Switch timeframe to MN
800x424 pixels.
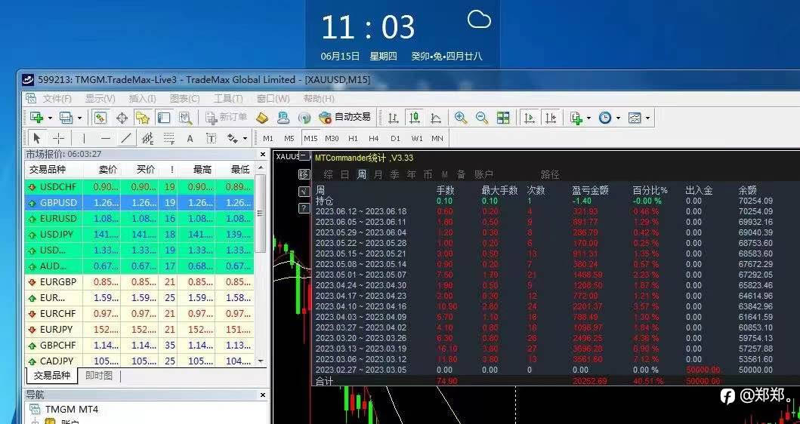(x=437, y=138)
